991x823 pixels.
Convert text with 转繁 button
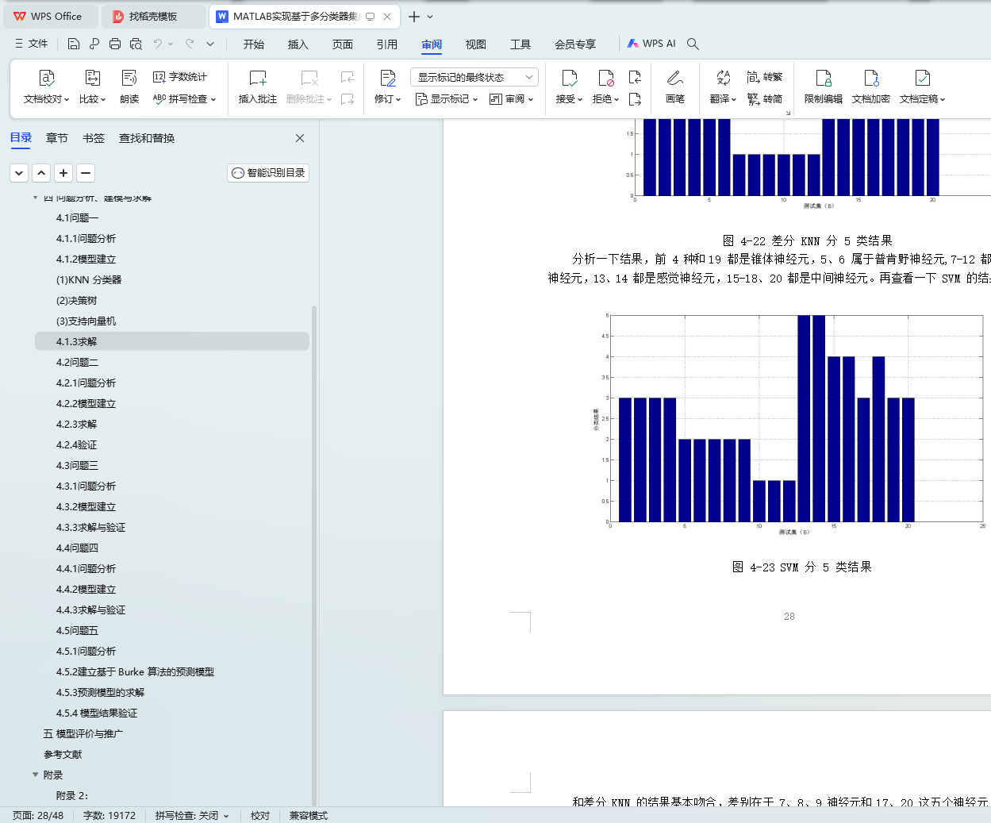pyautogui.click(x=765, y=77)
